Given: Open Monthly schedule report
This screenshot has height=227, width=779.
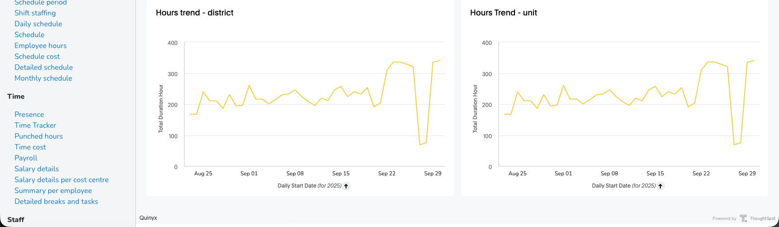Looking at the screenshot, I should pos(43,78).
